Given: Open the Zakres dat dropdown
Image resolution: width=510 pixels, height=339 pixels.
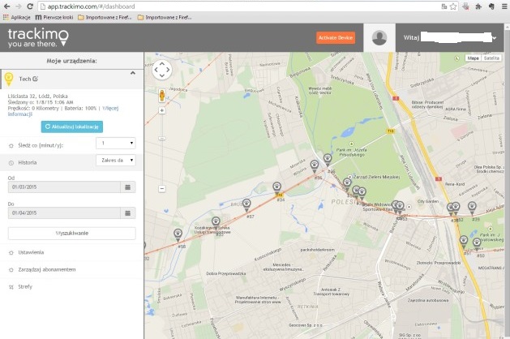Looking at the screenshot, I should (115, 161).
